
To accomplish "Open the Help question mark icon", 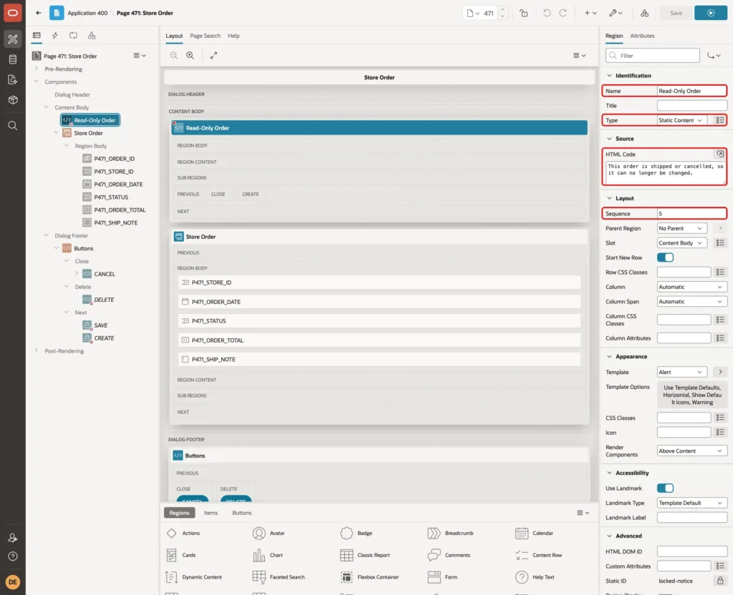I will (13, 556).
